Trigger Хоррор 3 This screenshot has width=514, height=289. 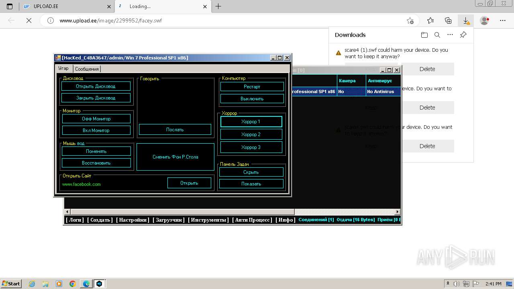[251, 147]
